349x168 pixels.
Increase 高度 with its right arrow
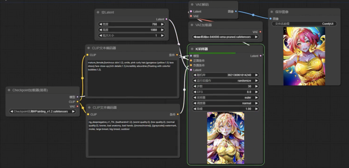point(162,30)
